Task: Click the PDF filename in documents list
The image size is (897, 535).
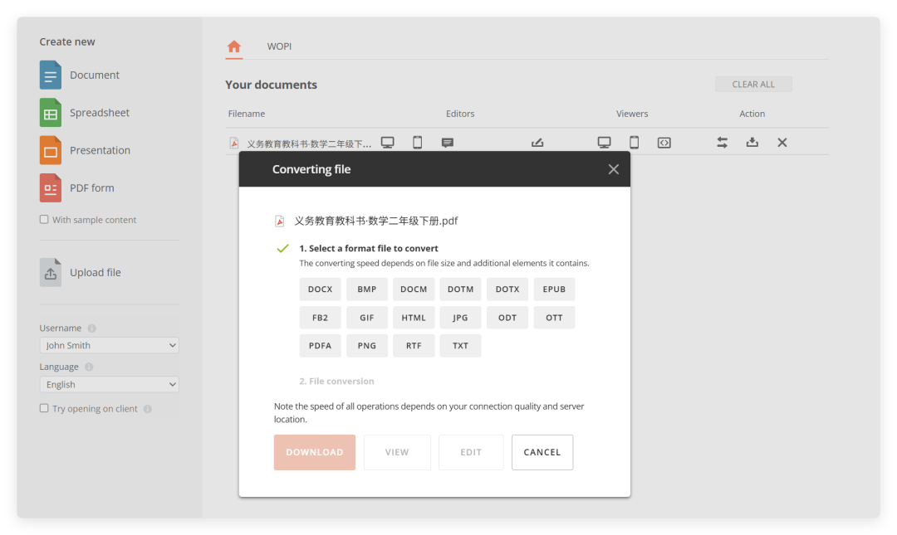Action: click(x=309, y=143)
